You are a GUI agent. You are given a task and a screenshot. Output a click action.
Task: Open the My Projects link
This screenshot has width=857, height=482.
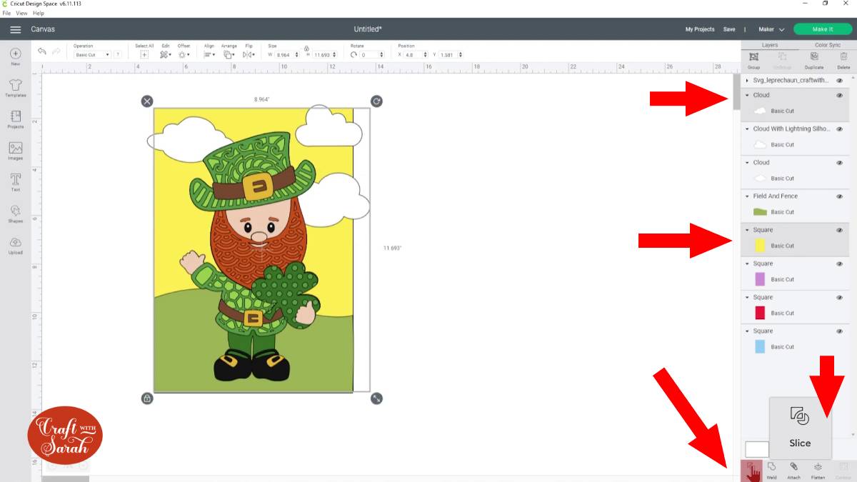(x=699, y=29)
